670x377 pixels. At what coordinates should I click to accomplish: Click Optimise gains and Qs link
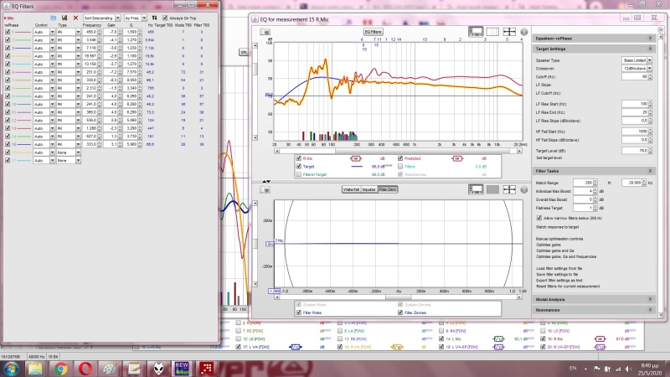(x=560, y=250)
